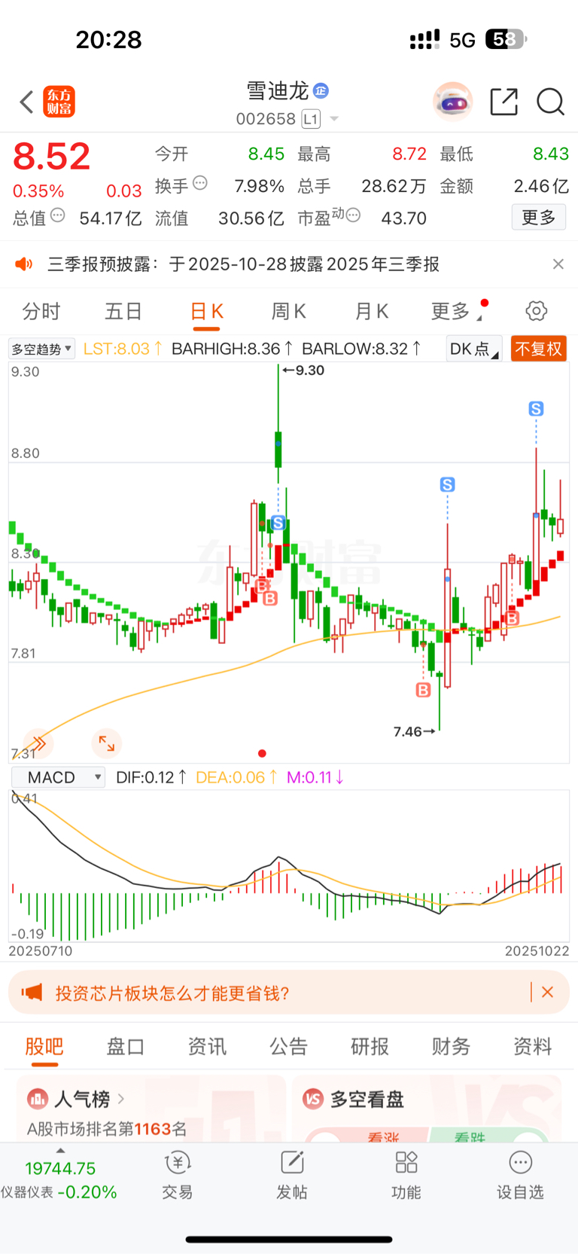
Task: Open the DK点 selector
Action: [x=473, y=349]
